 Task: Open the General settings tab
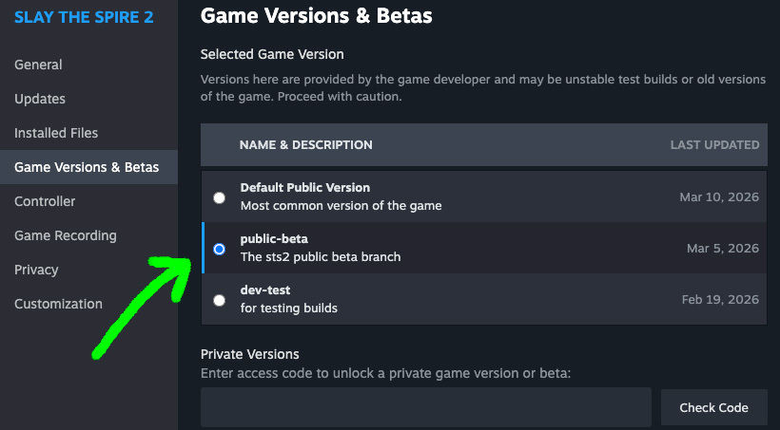(x=38, y=65)
